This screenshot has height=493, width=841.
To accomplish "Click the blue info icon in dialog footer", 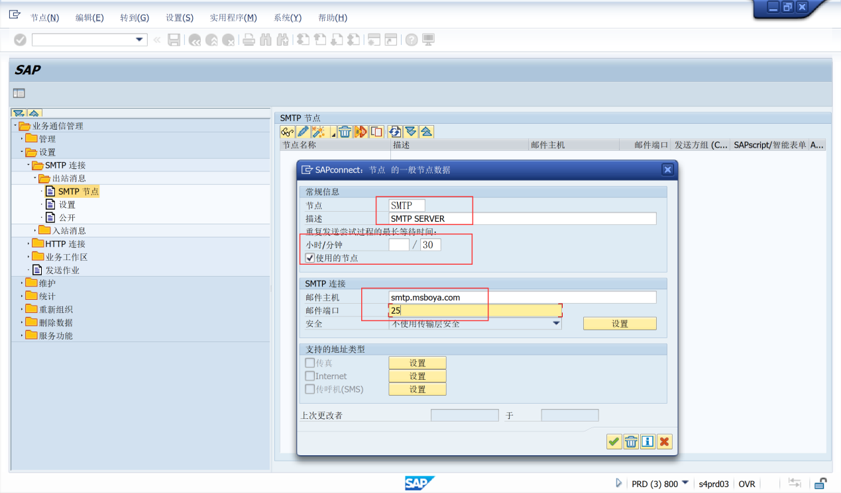I will tap(647, 441).
